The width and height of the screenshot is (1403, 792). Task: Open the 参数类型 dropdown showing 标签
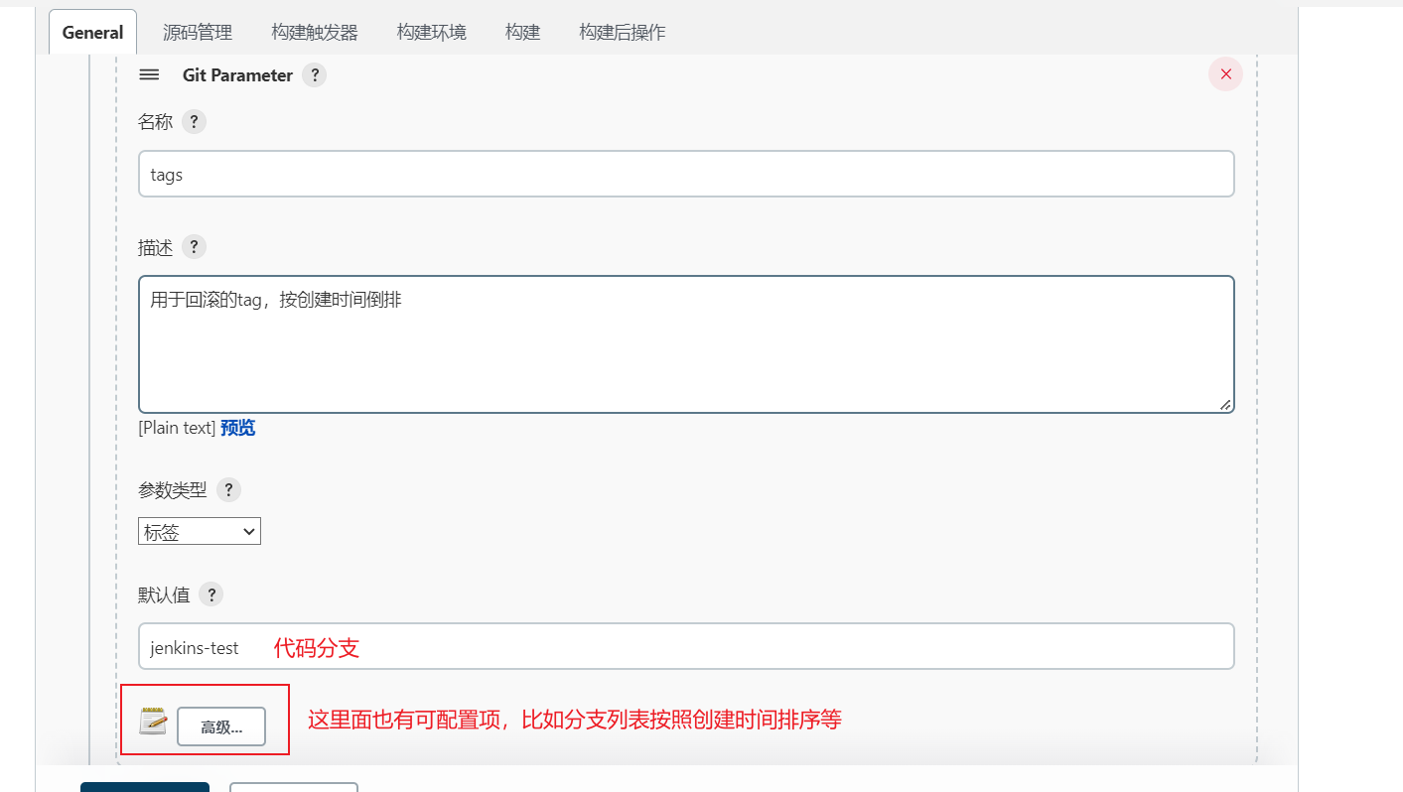[x=200, y=532]
